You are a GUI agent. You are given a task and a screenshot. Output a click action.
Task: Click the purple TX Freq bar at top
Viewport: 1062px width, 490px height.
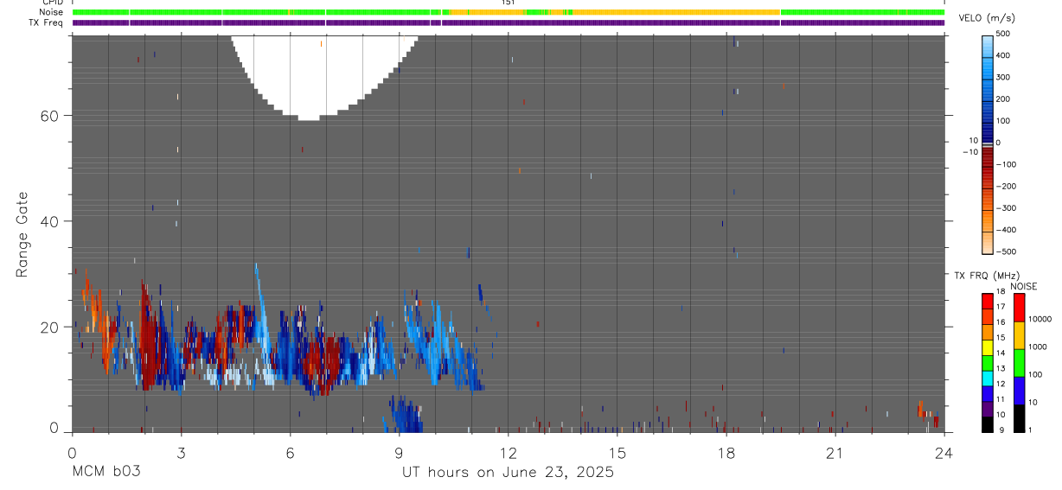coord(508,22)
